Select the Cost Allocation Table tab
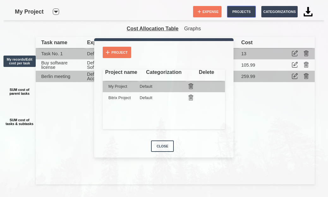The height and width of the screenshot is (197, 328). (x=153, y=28)
